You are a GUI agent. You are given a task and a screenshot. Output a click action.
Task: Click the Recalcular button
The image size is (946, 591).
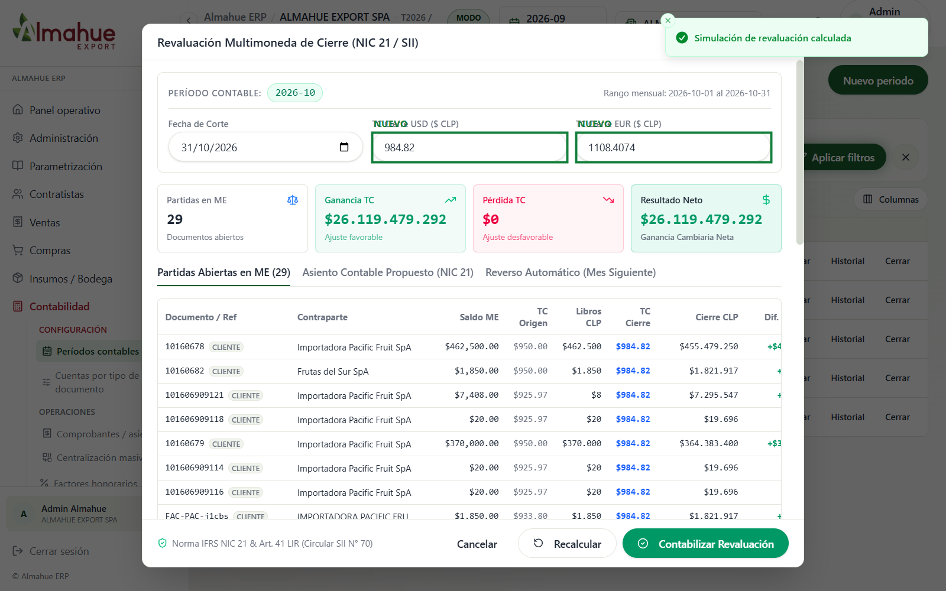coord(567,544)
